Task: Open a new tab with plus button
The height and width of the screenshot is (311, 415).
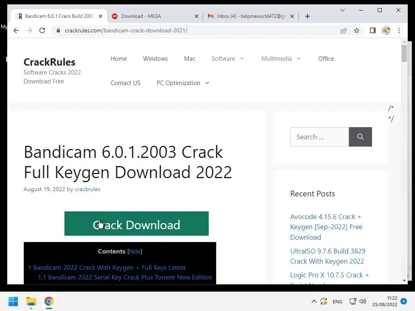Action: click(x=307, y=16)
